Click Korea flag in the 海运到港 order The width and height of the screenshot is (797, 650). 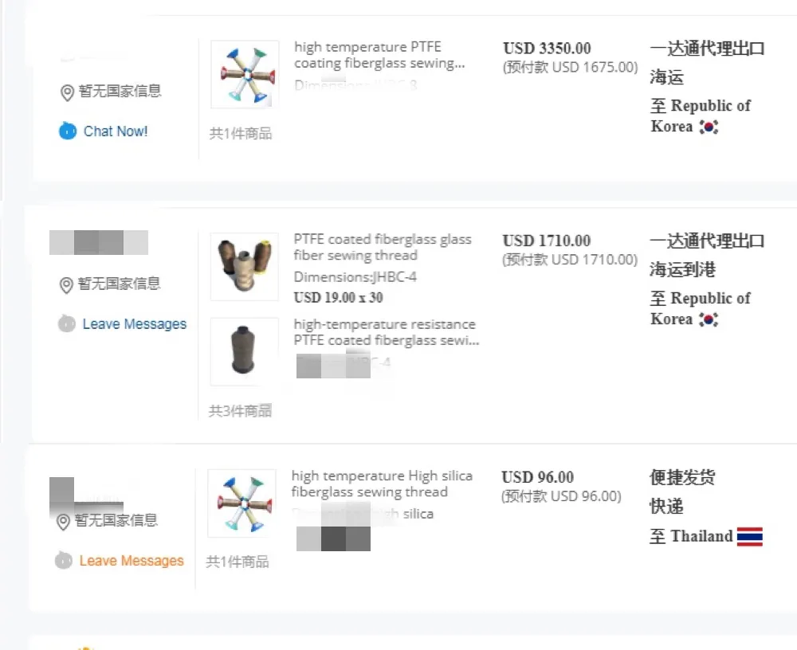[x=708, y=319]
